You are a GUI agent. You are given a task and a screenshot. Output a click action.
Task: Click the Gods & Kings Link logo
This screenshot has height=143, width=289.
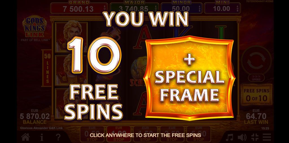pyautogui.click(x=34, y=27)
